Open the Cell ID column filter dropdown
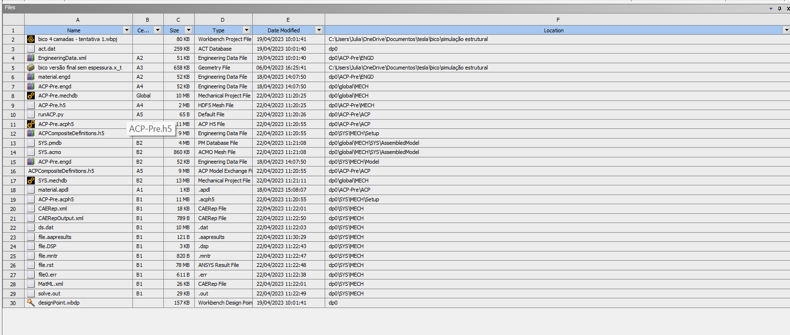 [158, 30]
